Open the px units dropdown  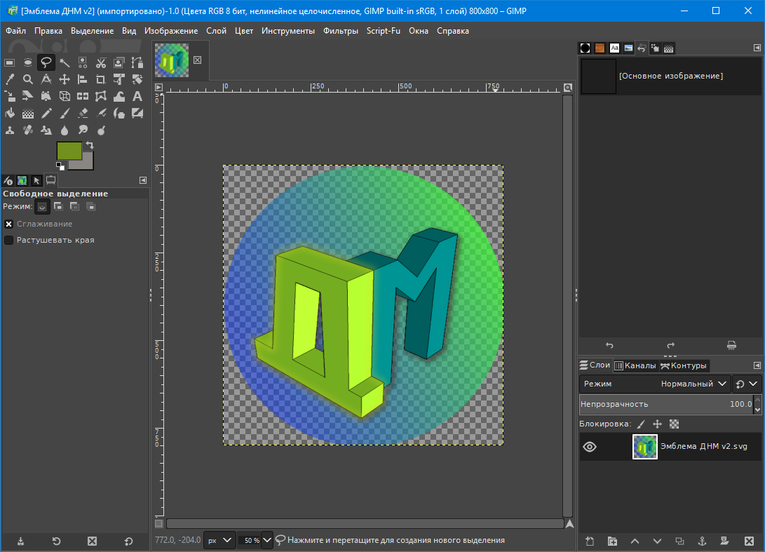point(219,540)
